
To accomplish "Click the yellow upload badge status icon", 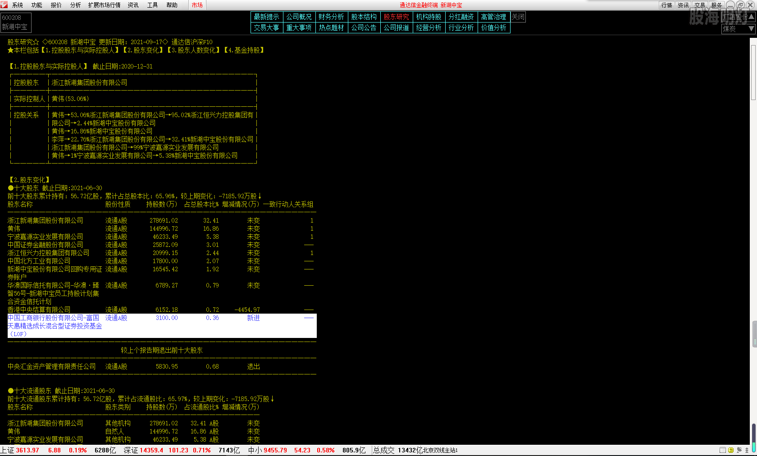I will [x=731, y=450].
